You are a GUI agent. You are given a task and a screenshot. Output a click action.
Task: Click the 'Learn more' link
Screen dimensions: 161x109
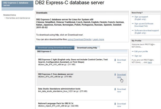[98, 39]
